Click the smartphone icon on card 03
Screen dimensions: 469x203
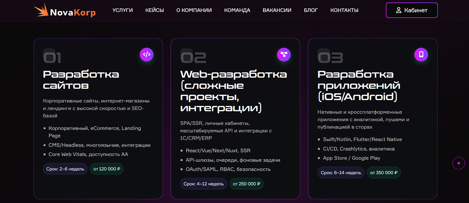(421, 55)
